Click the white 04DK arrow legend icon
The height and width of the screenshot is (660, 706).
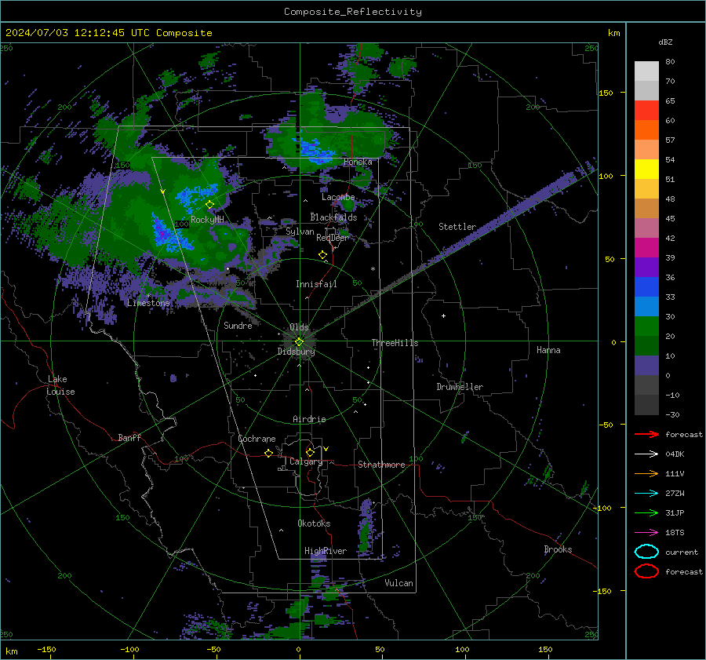(646, 454)
